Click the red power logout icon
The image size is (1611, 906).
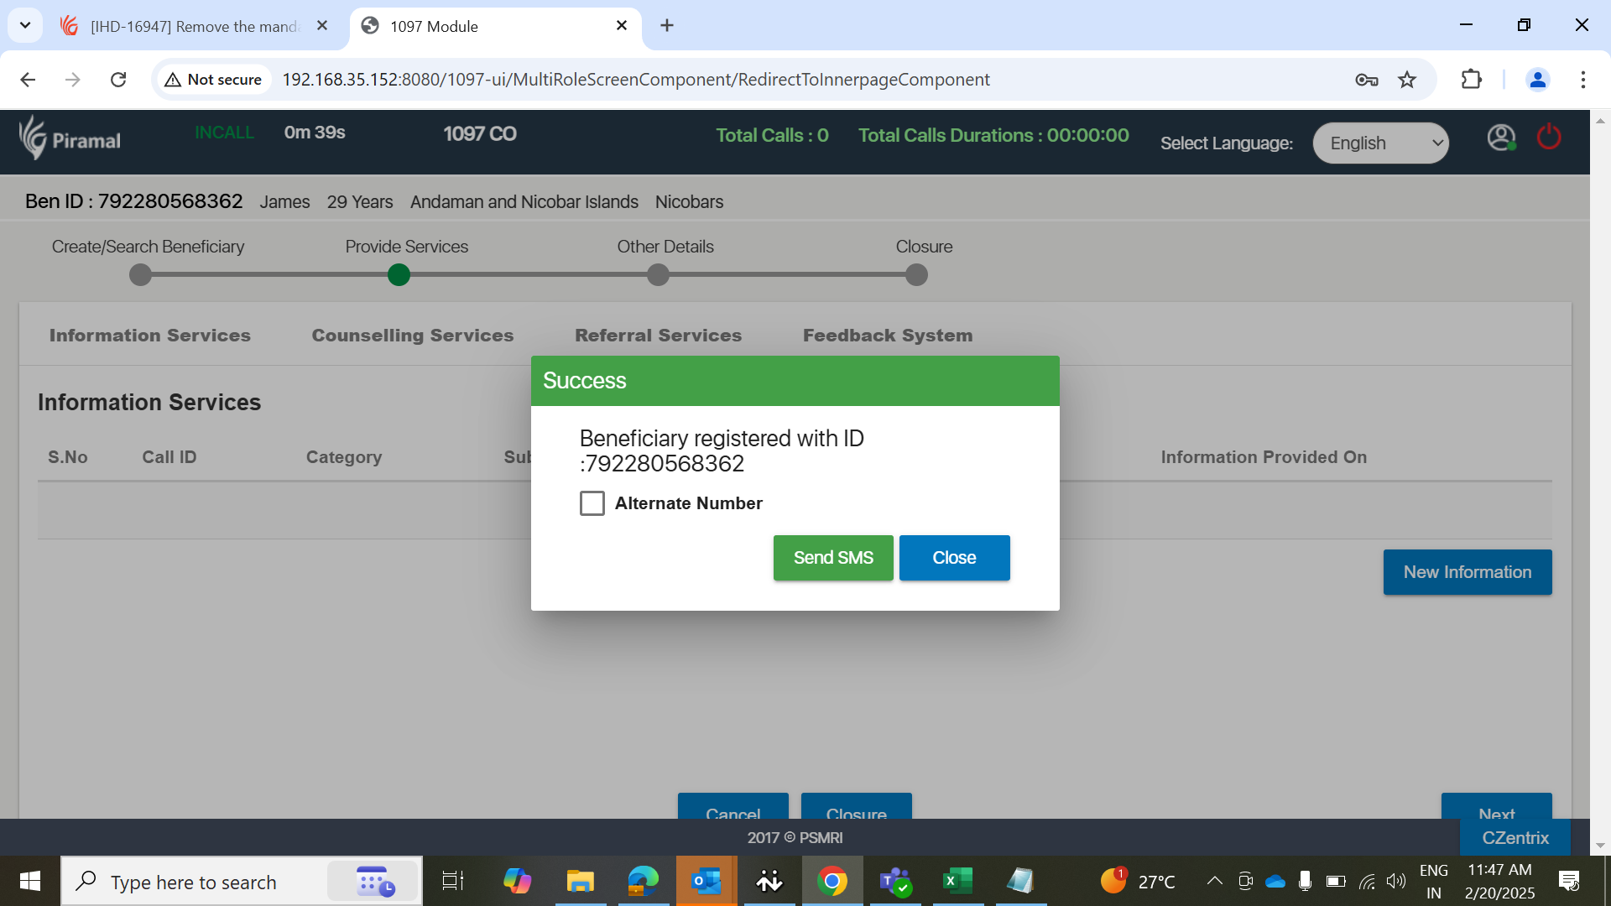(x=1548, y=137)
